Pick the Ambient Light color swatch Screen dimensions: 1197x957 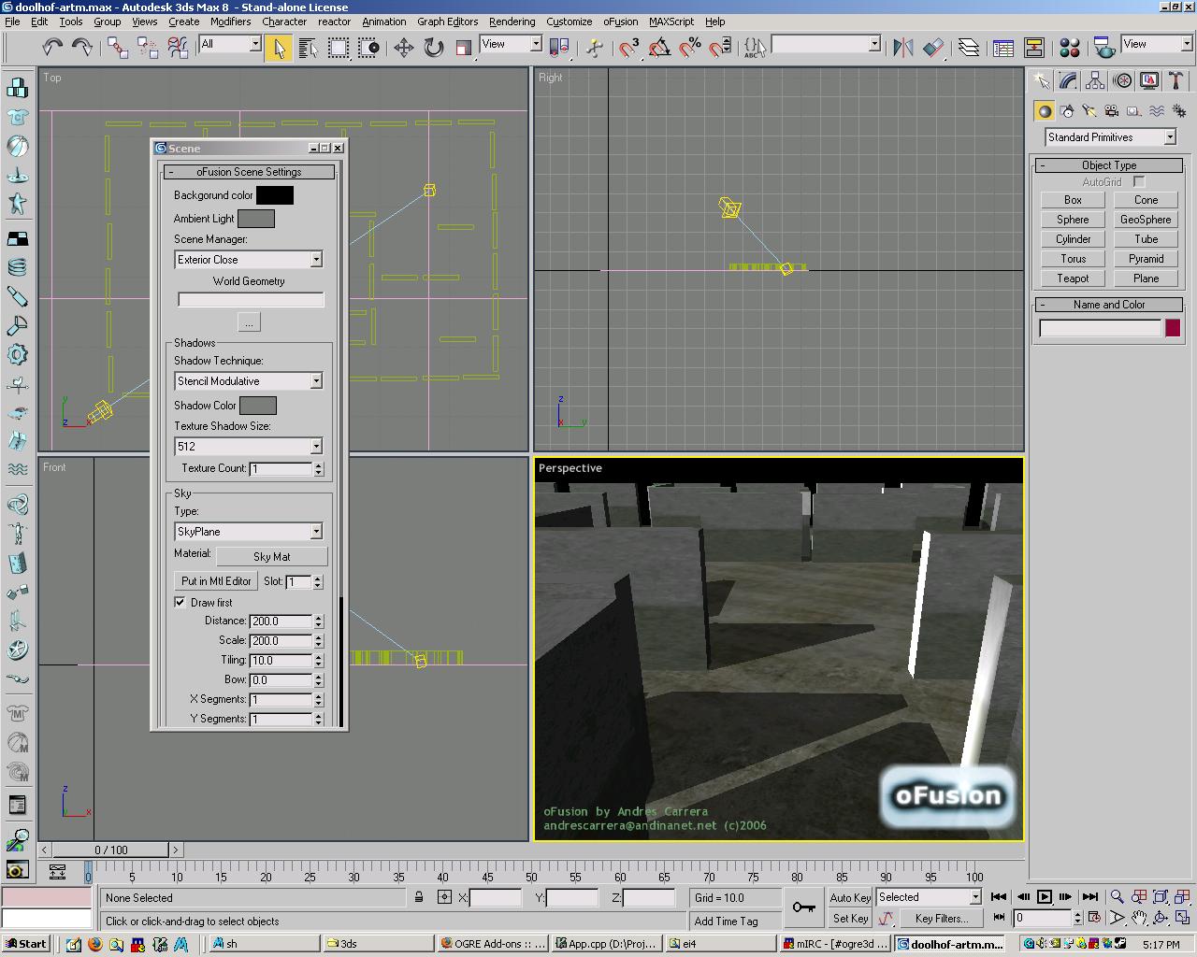point(255,219)
